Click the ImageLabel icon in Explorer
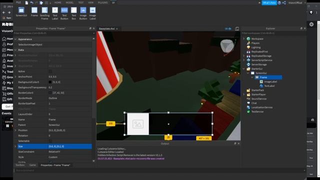Screen dimensions: 320x180 click(x=261, y=81)
